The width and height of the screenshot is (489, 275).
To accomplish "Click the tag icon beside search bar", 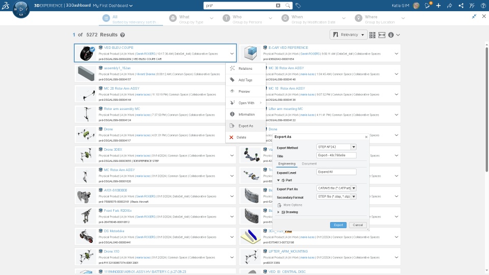I will [x=298, y=5].
